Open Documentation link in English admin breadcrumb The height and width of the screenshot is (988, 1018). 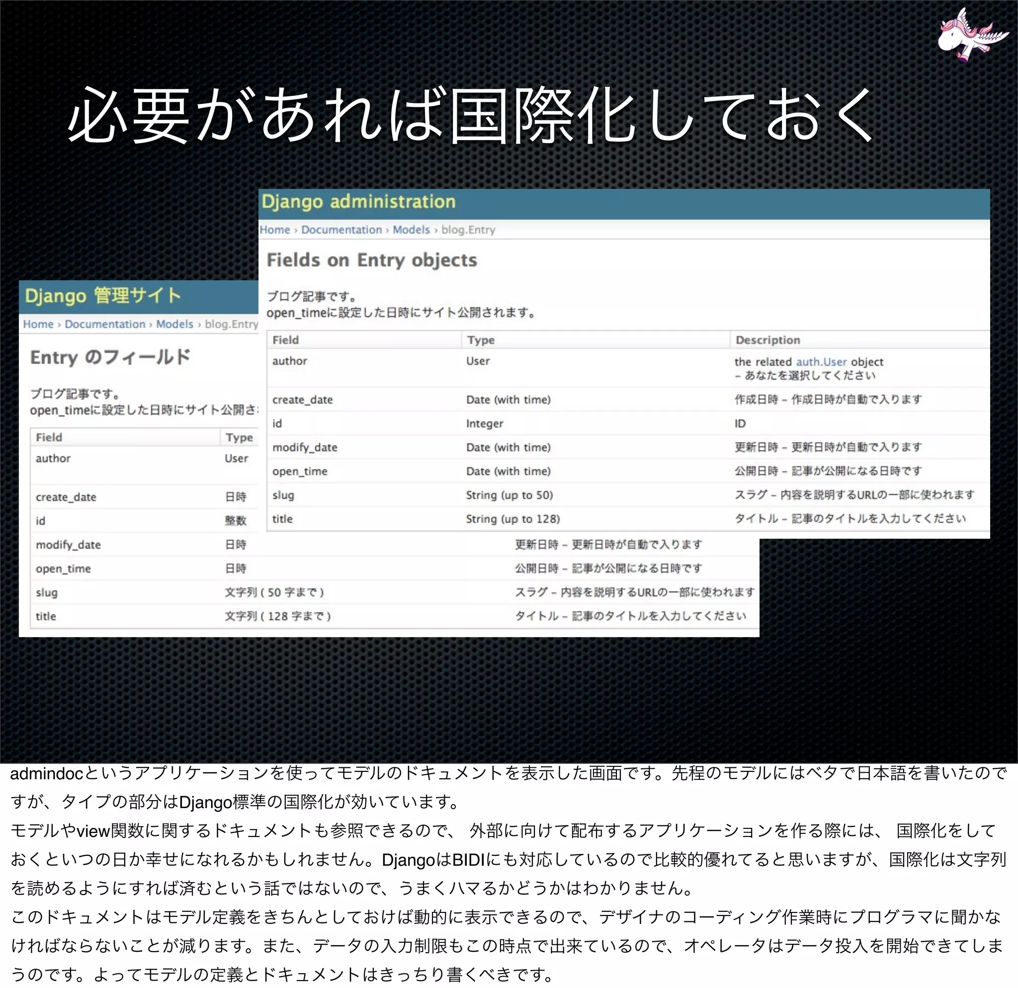341,230
